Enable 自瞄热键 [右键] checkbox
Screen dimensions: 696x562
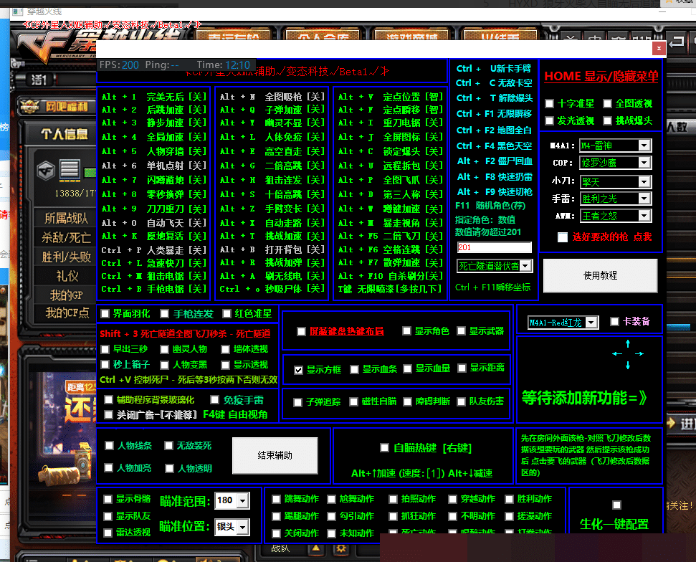(384, 447)
